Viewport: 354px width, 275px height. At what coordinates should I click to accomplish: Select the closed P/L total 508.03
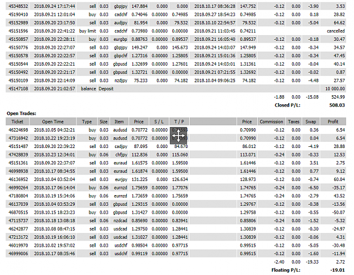click(337, 105)
